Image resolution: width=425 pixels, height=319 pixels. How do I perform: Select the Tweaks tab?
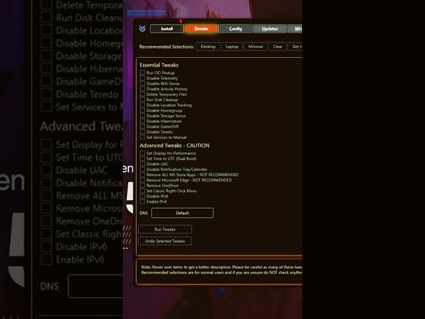pyautogui.click(x=201, y=29)
